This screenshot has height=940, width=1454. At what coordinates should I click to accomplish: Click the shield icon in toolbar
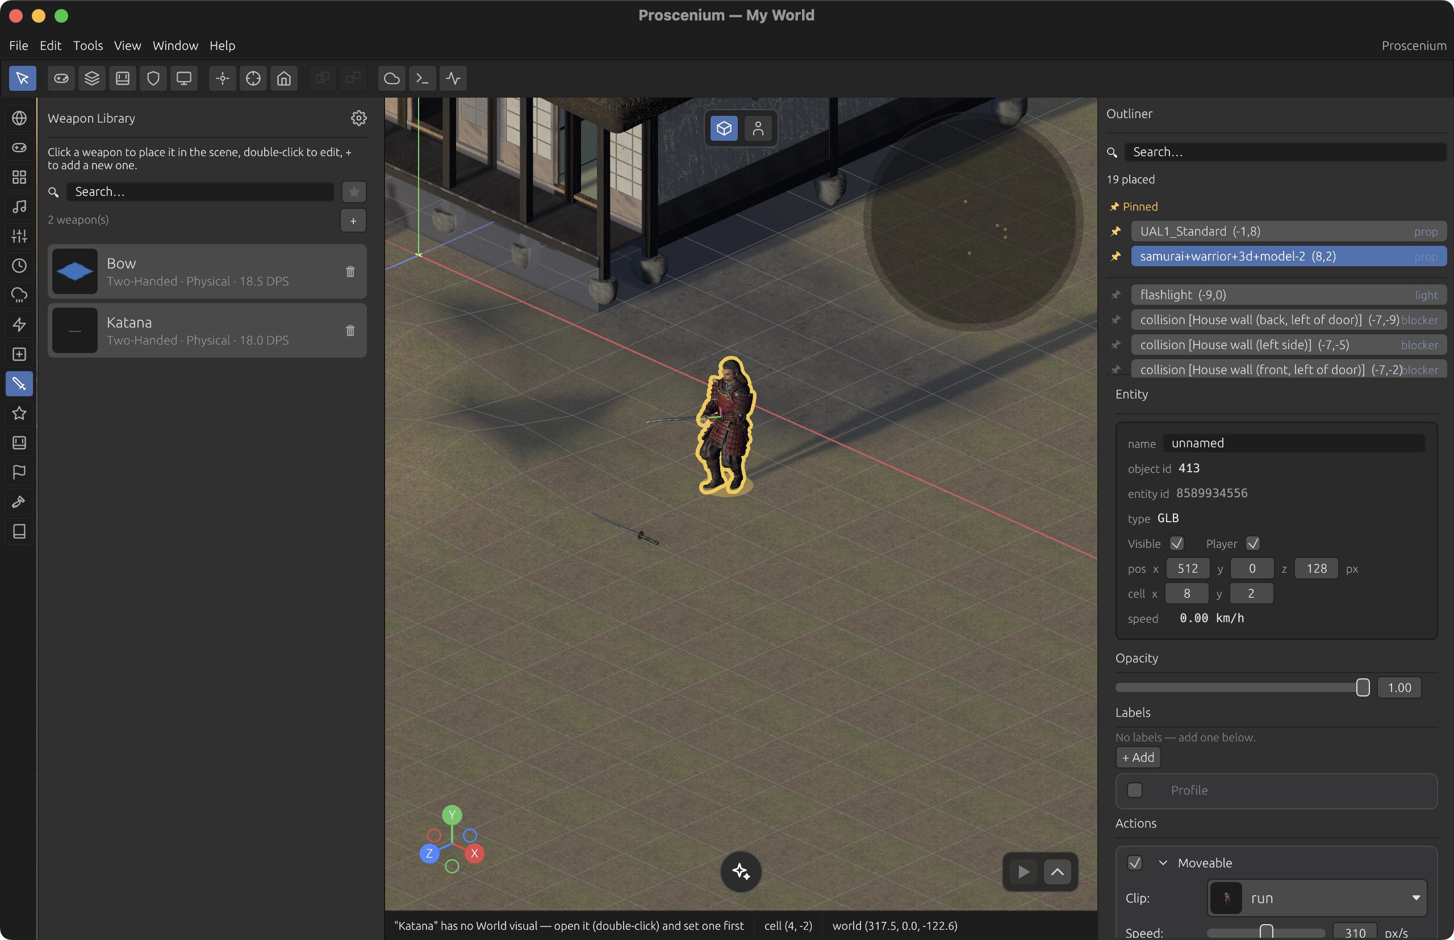(153, 78)
